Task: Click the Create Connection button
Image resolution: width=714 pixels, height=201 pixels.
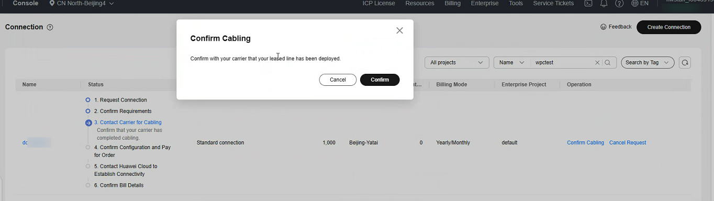Action: click(x=669, y=27)
